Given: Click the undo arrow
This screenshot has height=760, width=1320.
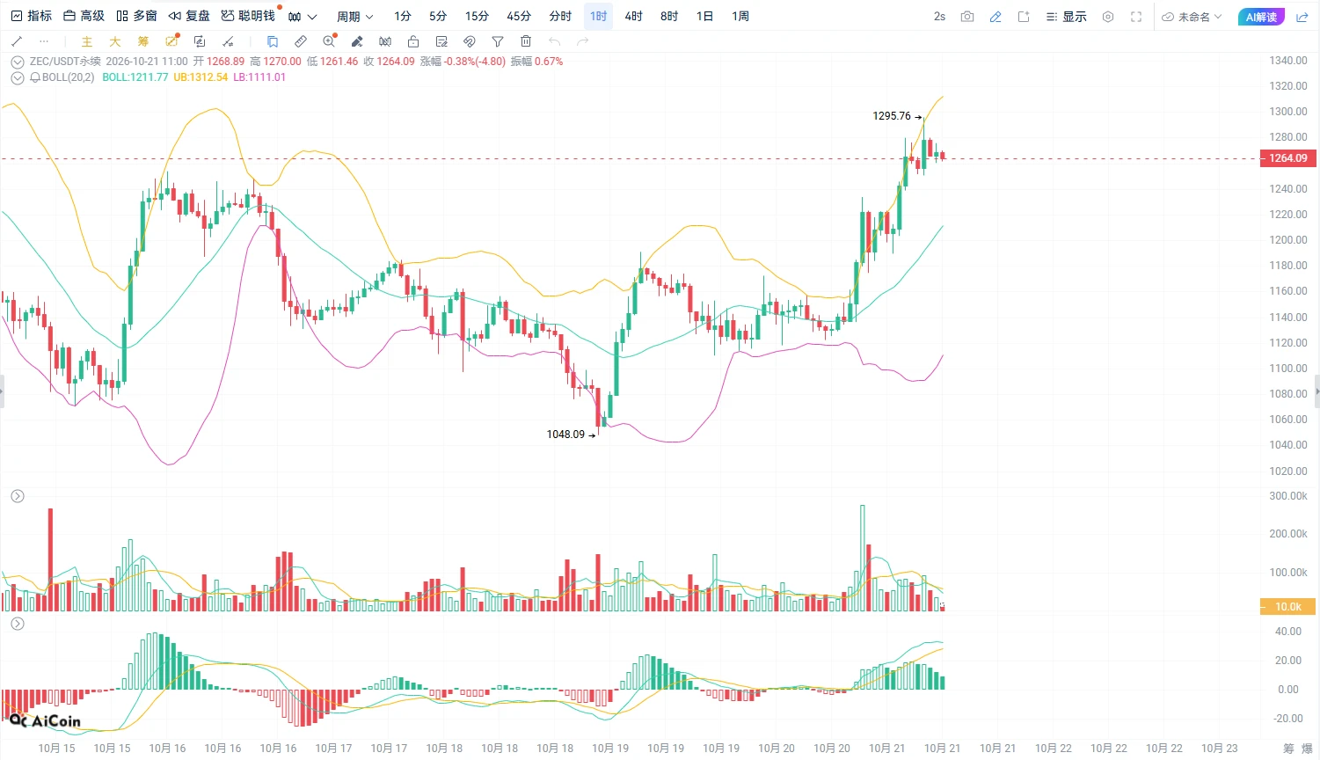Looking at the screenshot, I should coord(554,41).
